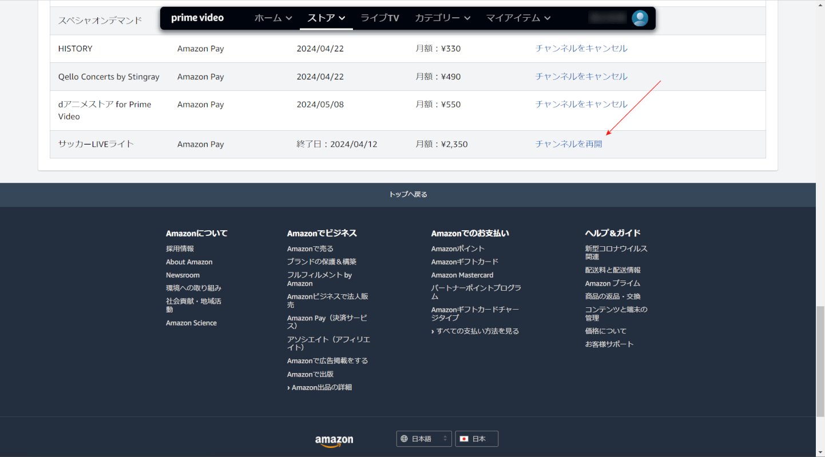Select the 月額：¥2,350 price text
Screen dimensions: 825x457
pos(442,145)
